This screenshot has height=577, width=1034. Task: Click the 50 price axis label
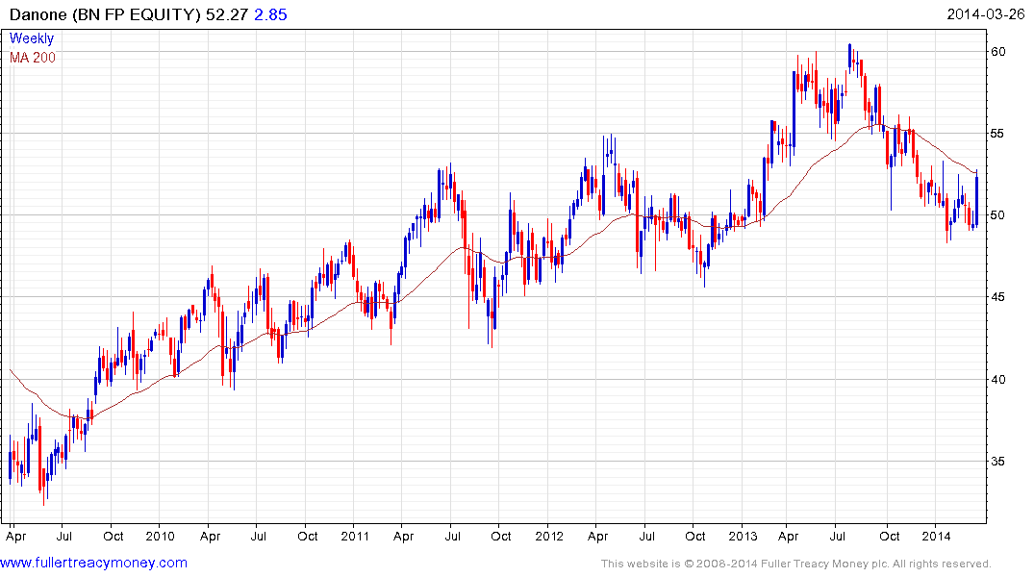997,215
